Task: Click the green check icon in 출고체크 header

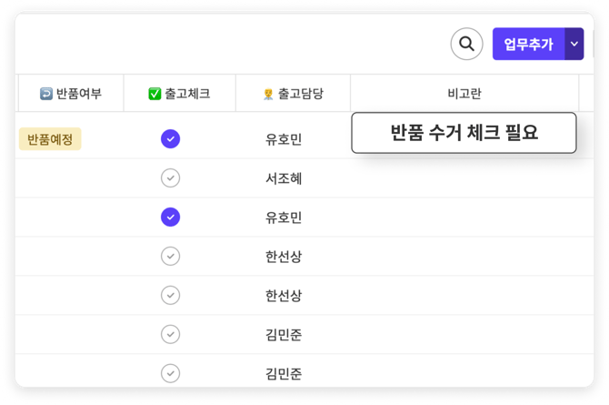Action: pyautogui.click(x=155, y=93)
